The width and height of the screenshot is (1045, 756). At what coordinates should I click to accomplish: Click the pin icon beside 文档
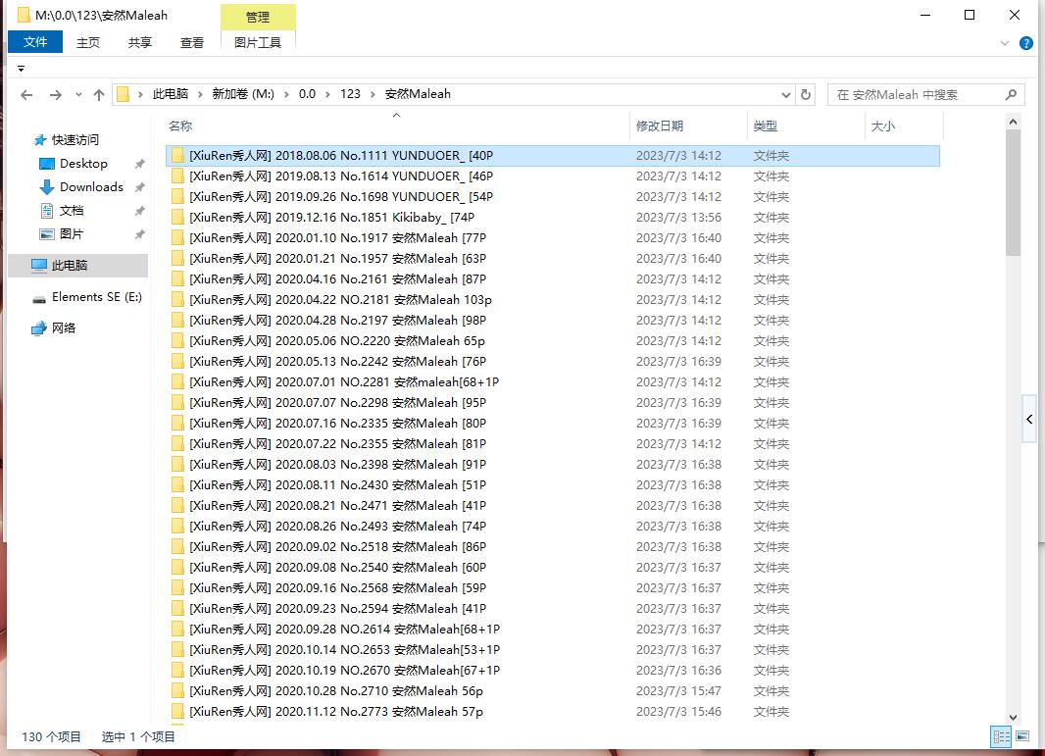tap(139, 212)
